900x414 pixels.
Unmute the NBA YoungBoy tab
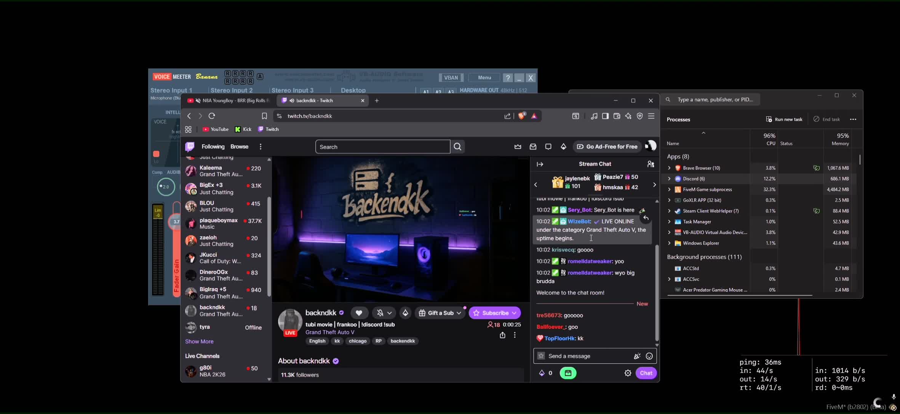click(198, 100)
